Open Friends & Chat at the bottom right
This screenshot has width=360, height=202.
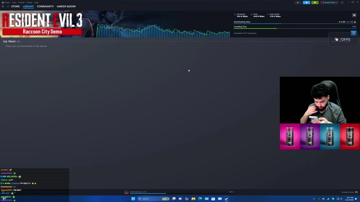[x=349, y=192]
